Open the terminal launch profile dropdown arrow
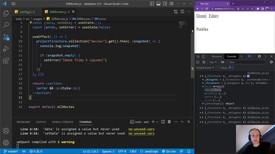Viewport: 275px width, 154px height. (157, 122)
